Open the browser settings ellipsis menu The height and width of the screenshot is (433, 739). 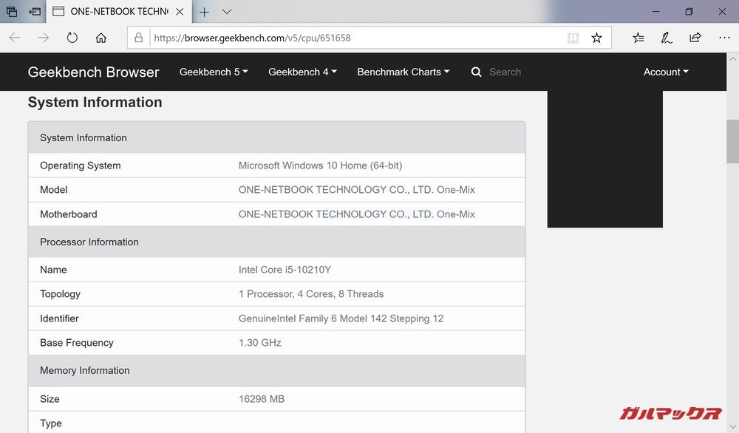(723, 38)
